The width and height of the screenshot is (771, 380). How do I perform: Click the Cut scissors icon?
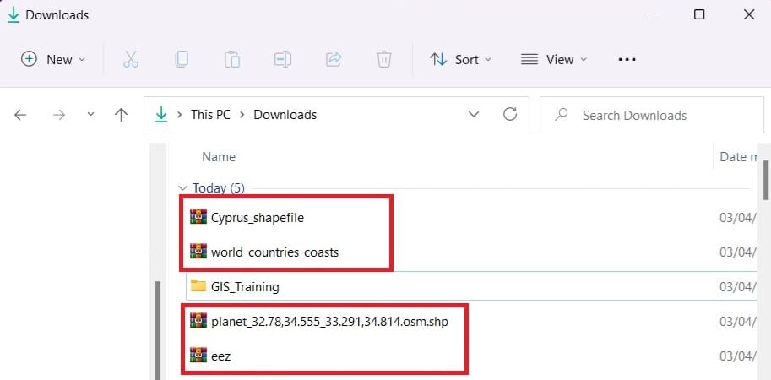pos(130,59)
